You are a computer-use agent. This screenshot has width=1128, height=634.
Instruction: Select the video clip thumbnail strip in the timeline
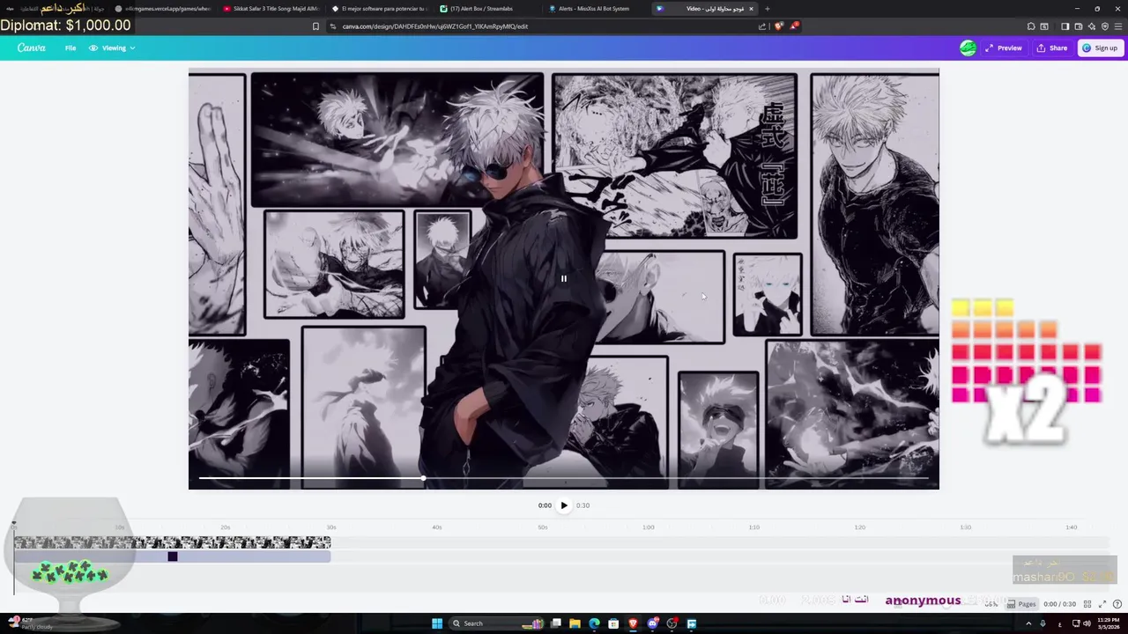(172, 542)
